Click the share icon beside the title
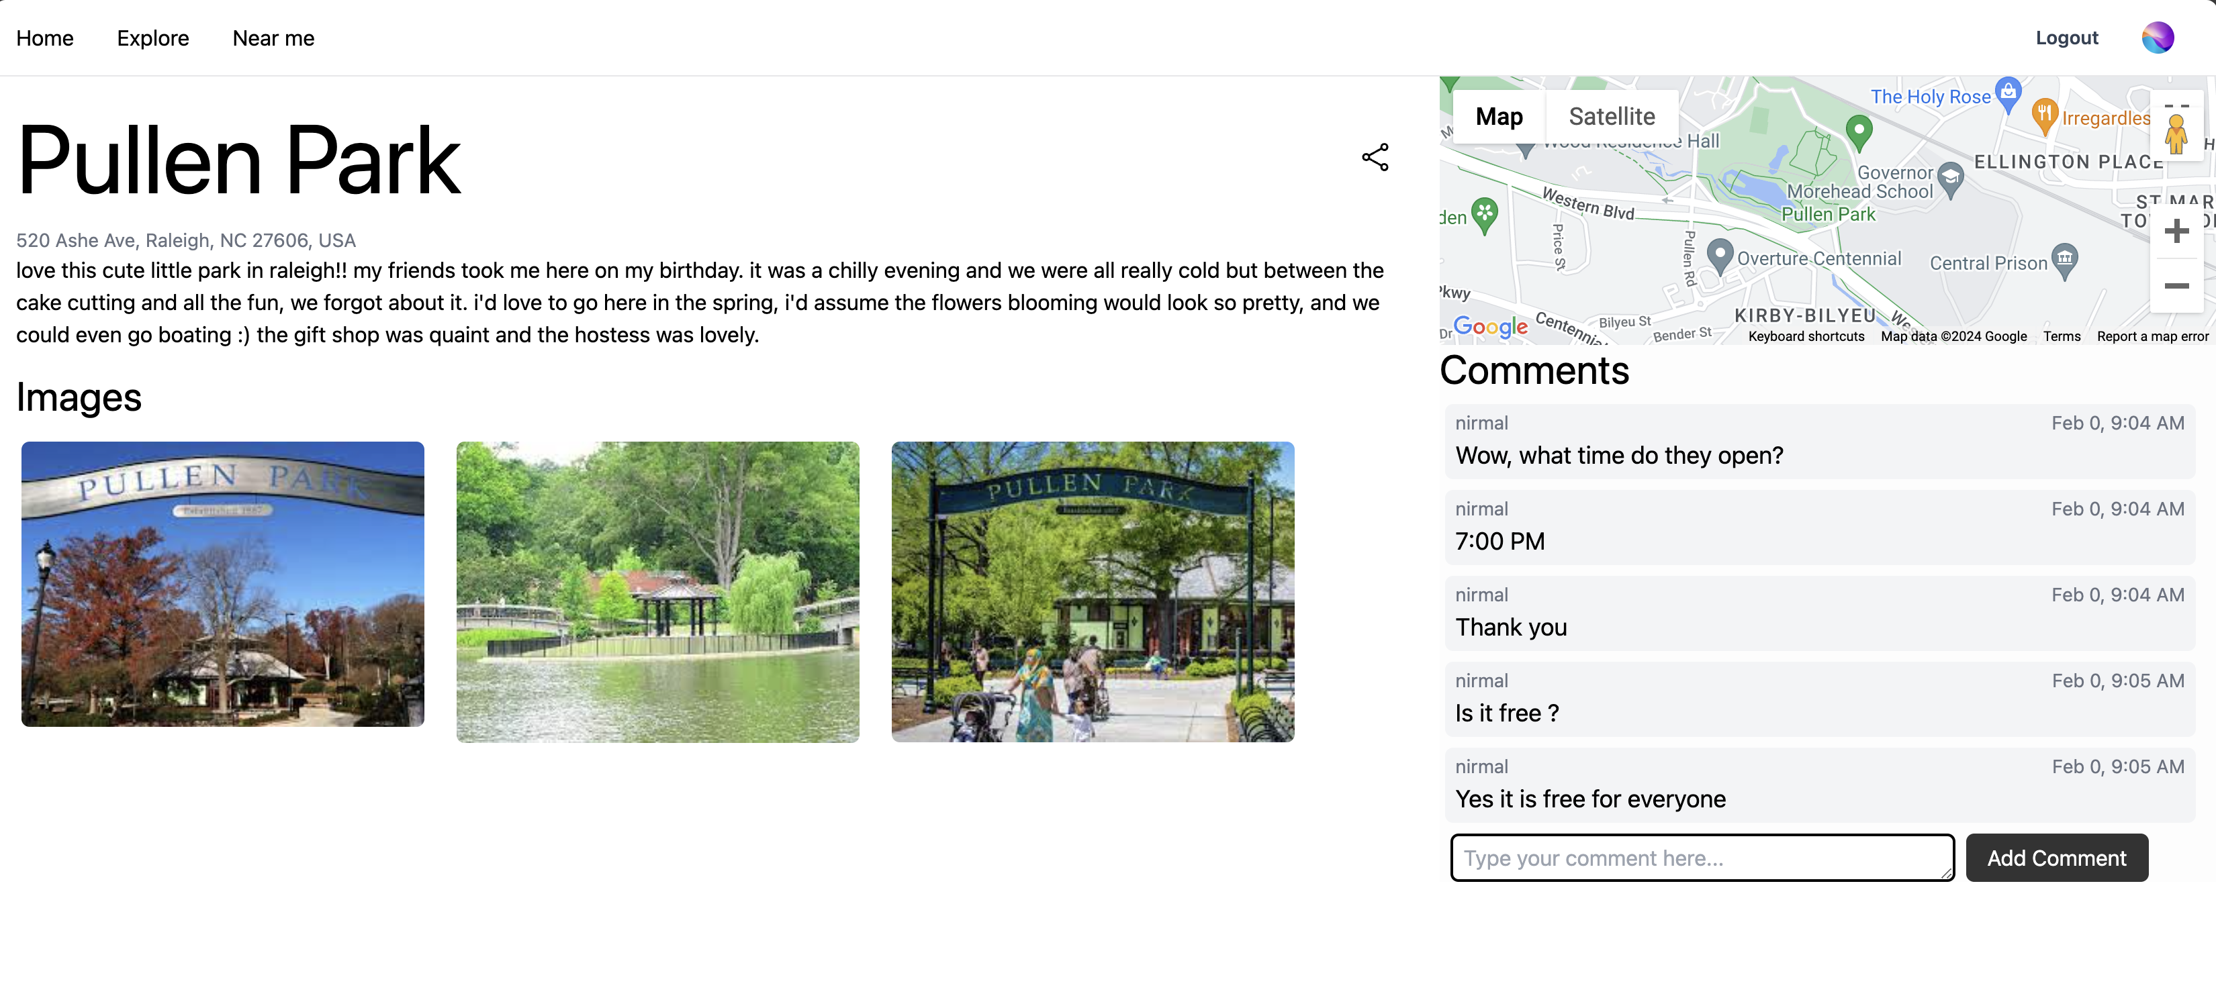 pyautogui.click(x=1375, y=157)
